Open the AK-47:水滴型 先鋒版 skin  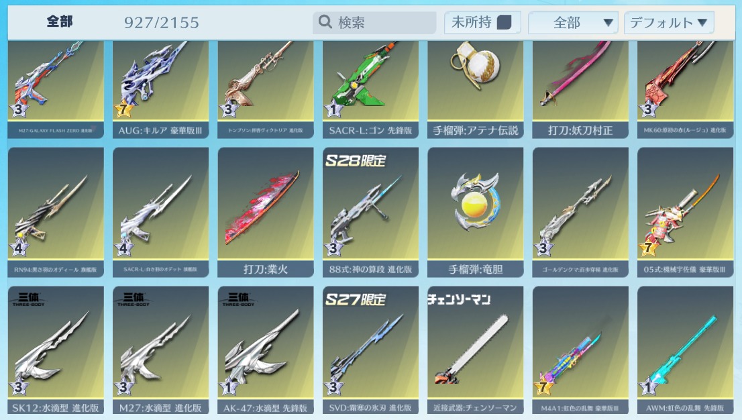(x=266, y=350)
